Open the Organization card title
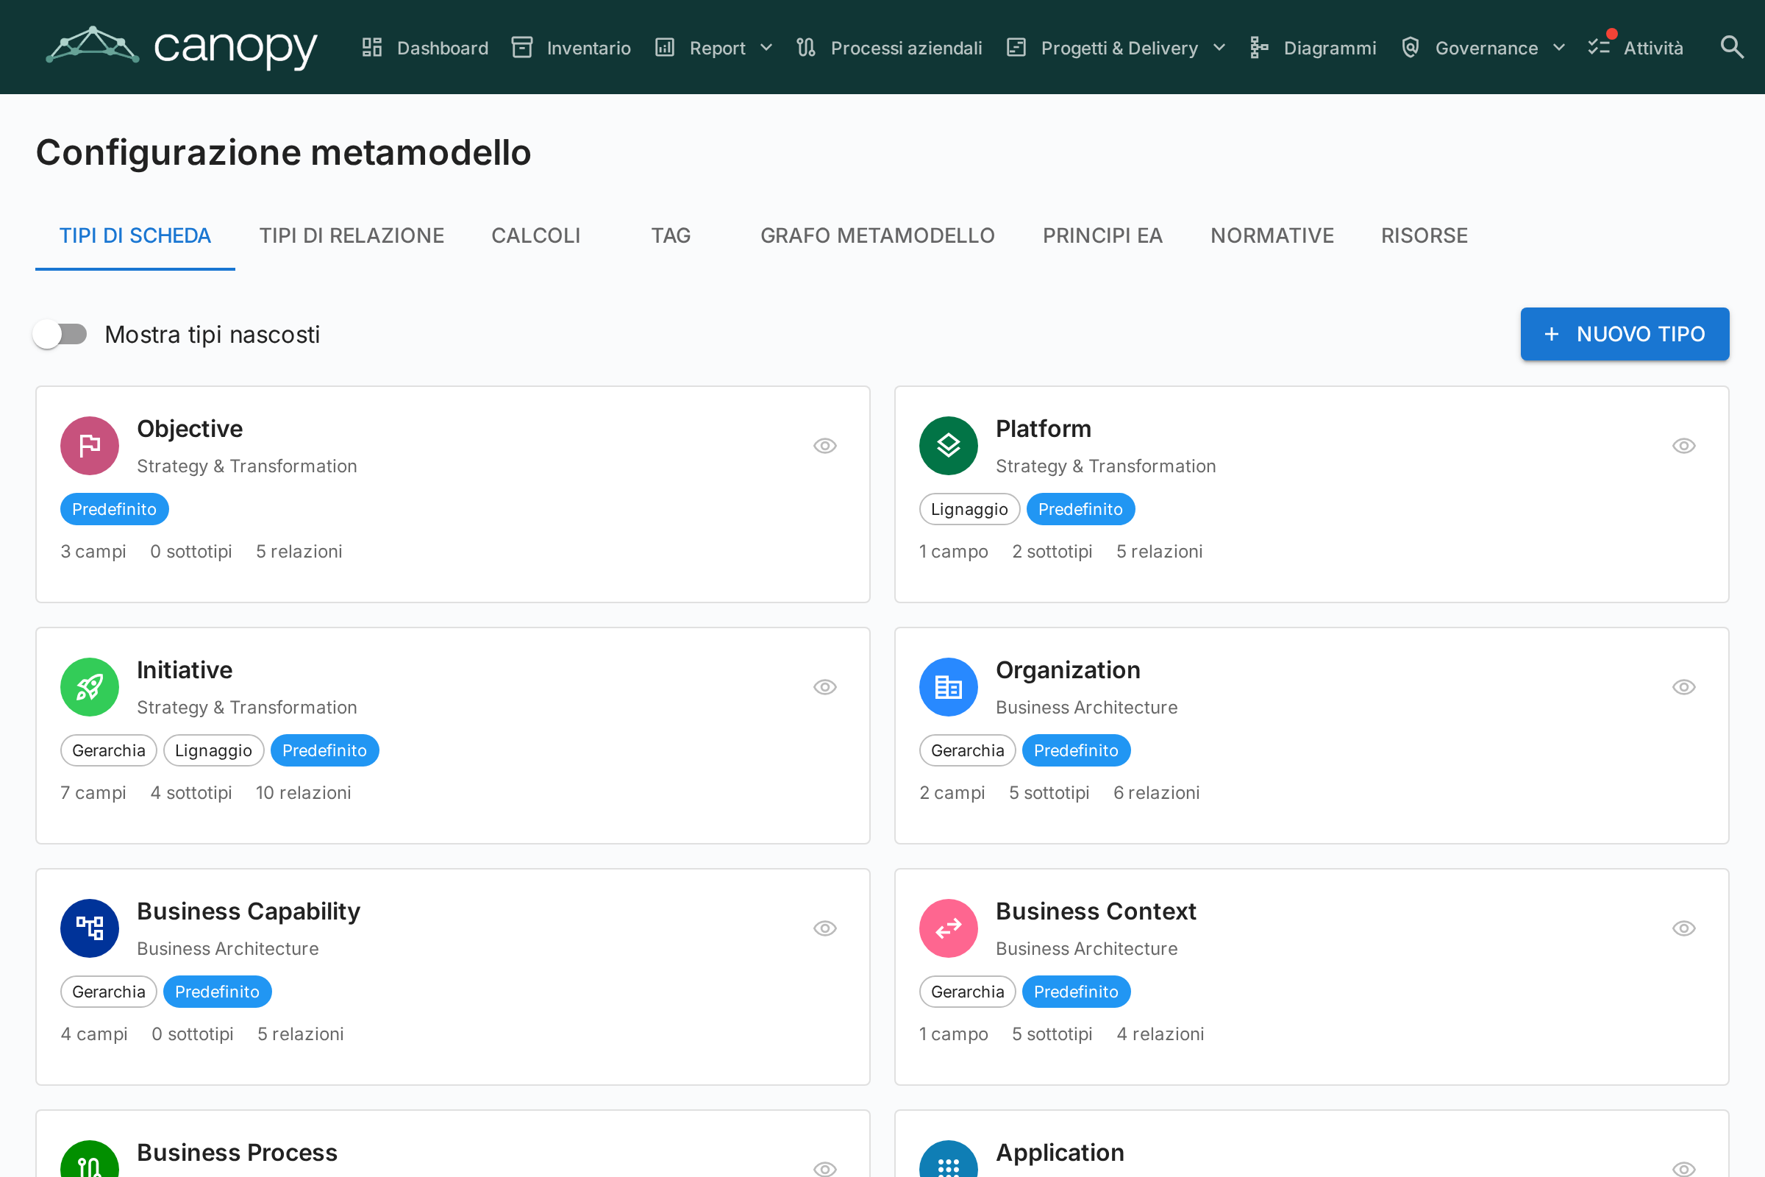This screenshot has width=1765, height=1177. coord(1068,669)
